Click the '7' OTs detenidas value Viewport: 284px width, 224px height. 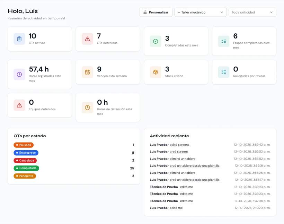[99, 36]
